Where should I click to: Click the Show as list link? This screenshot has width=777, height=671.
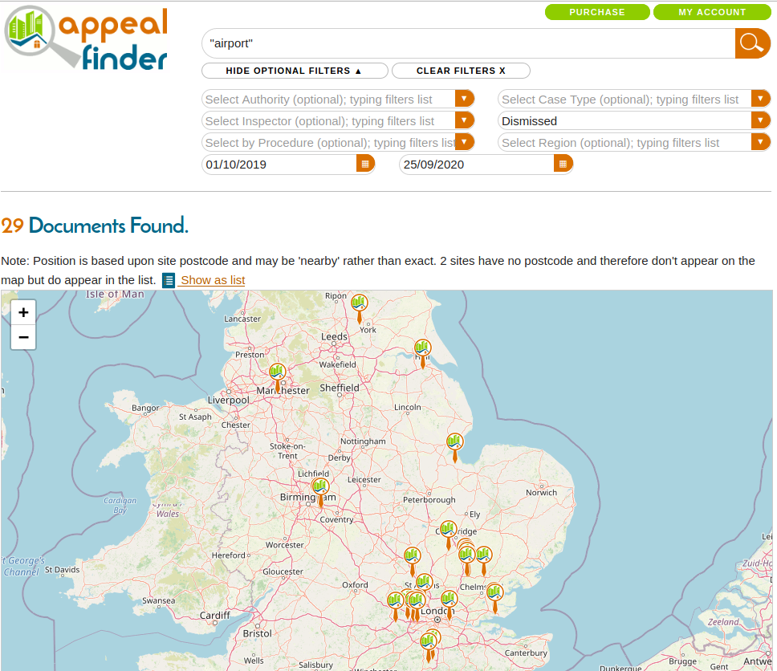212,280
